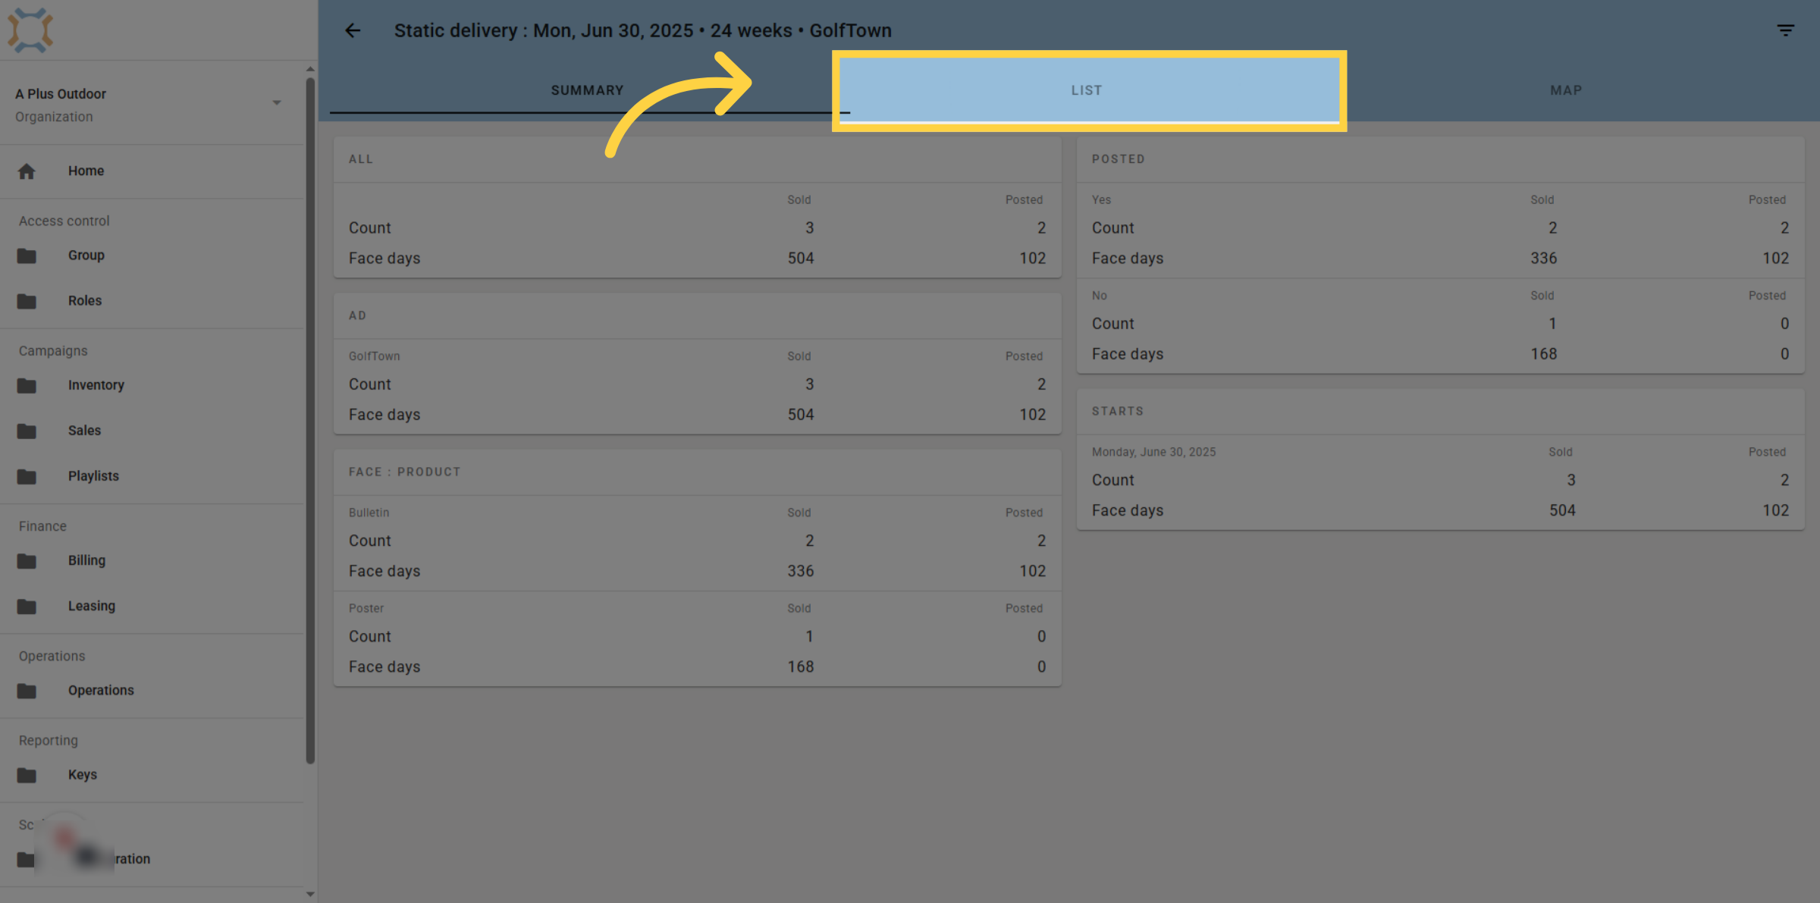The image size is (1820, 903).
Task: Click the Campaigns section label
Action: point(53,350)
